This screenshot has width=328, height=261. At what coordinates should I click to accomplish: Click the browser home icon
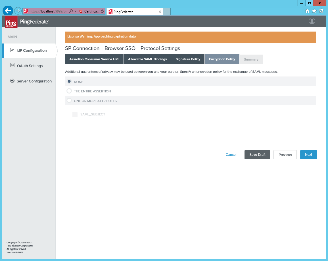pos(307,11)
